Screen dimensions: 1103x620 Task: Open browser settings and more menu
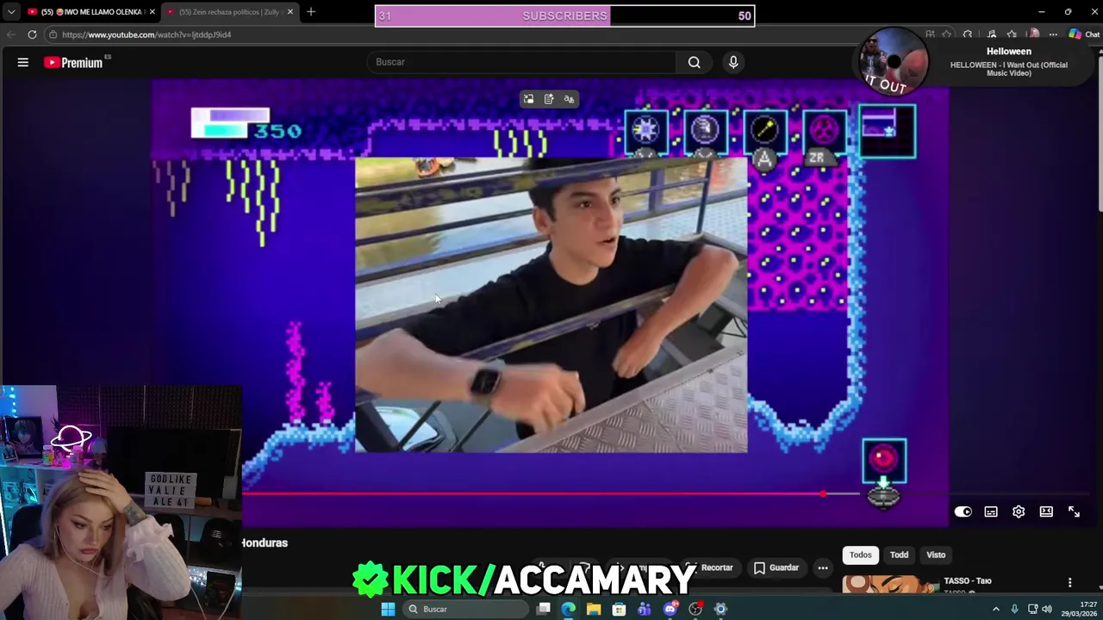pos(1053,34)
